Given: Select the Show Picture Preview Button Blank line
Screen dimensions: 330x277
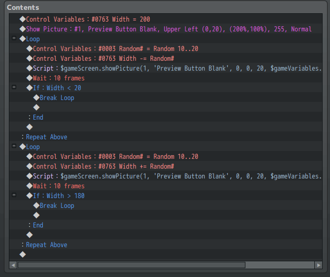Looking at the screenshot, I should click(166, 29).
